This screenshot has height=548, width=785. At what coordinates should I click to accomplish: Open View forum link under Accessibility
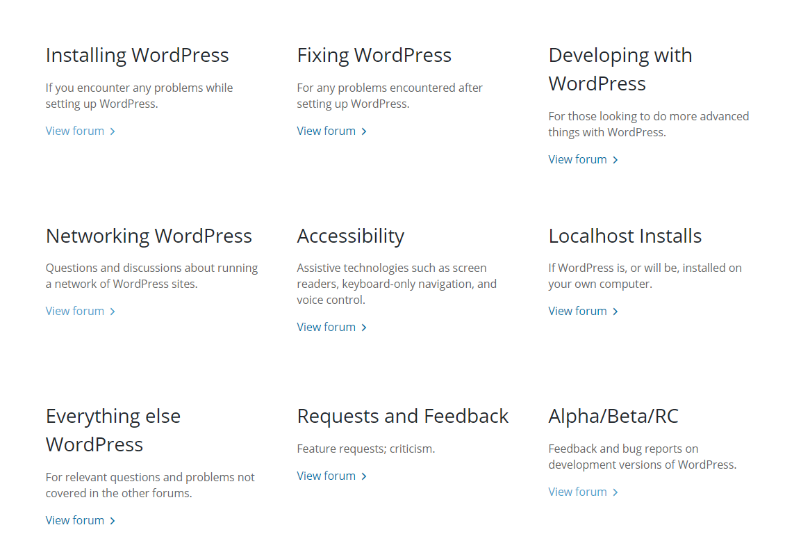331,327
